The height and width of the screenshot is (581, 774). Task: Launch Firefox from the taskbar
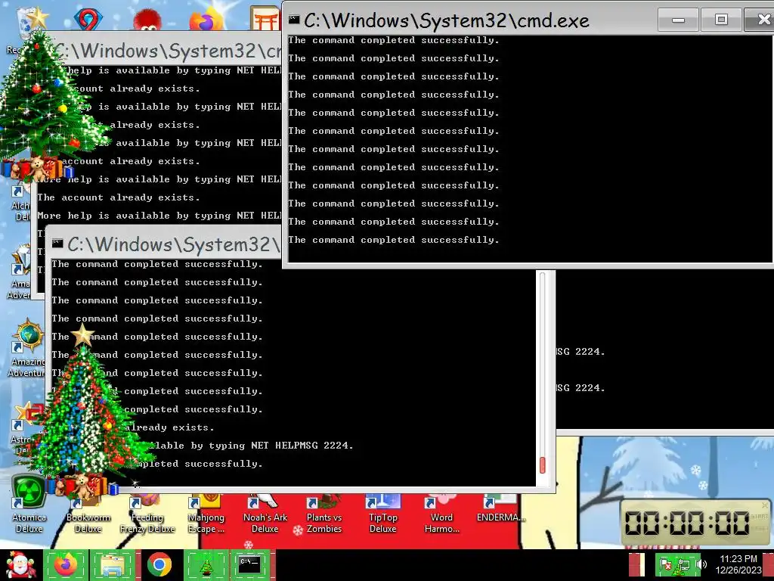(65, 564)
